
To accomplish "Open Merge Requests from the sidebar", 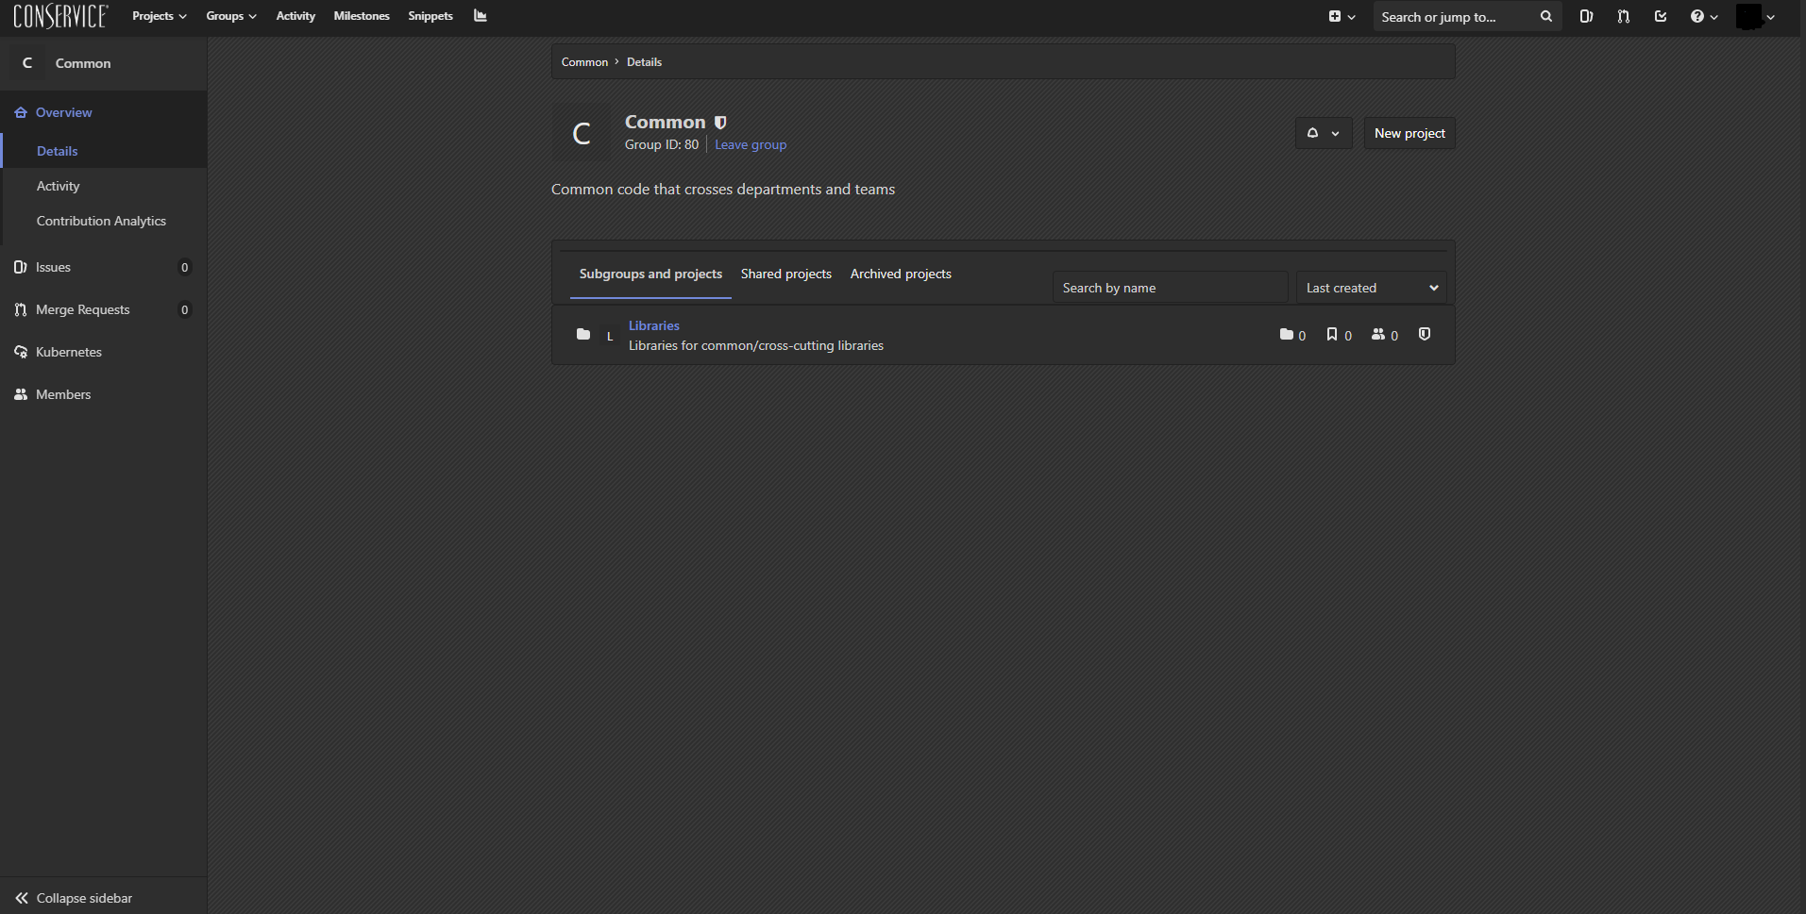I will 82,309.
